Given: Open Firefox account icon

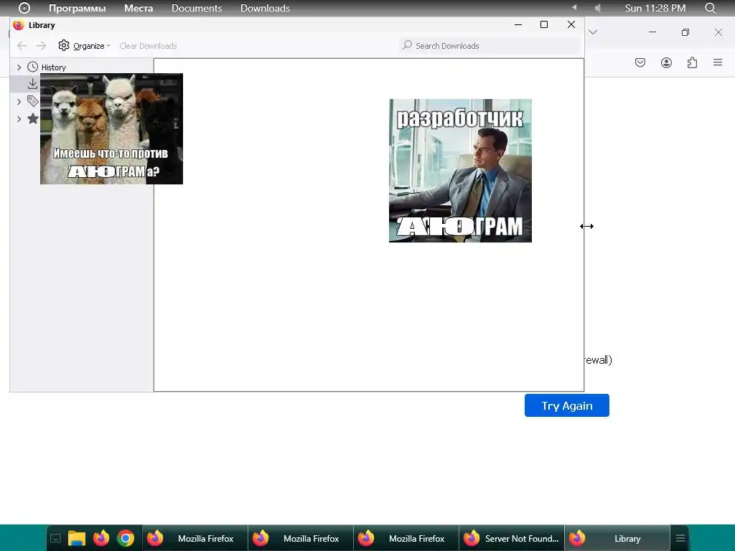Looking at the screenshot, I should [666, 62].
